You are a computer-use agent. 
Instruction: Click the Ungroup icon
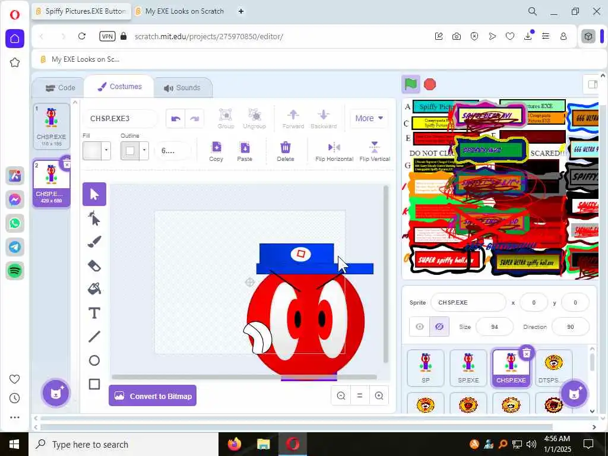point(254,118)
